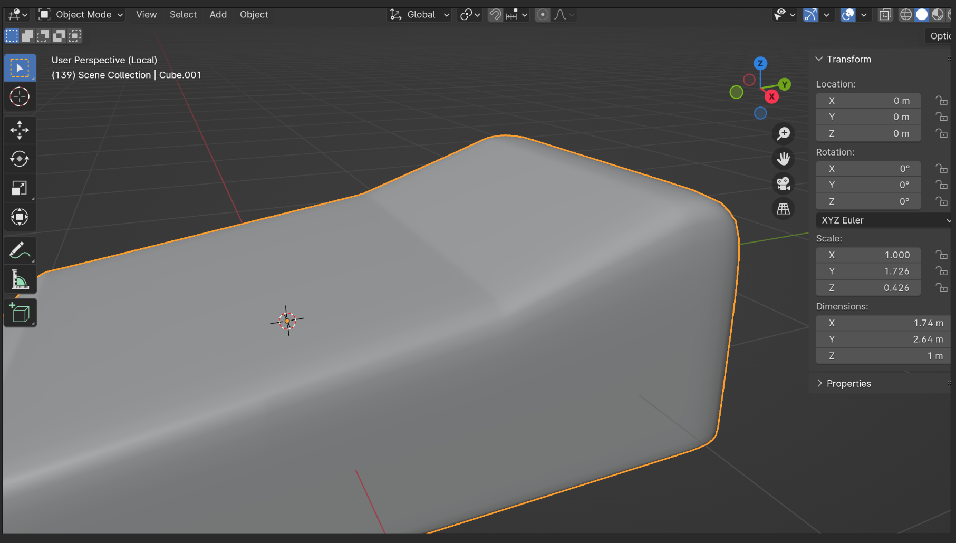956x543 pixels.
Task: Toggle lock on Rotation Y
Action: tap(942, 185)
